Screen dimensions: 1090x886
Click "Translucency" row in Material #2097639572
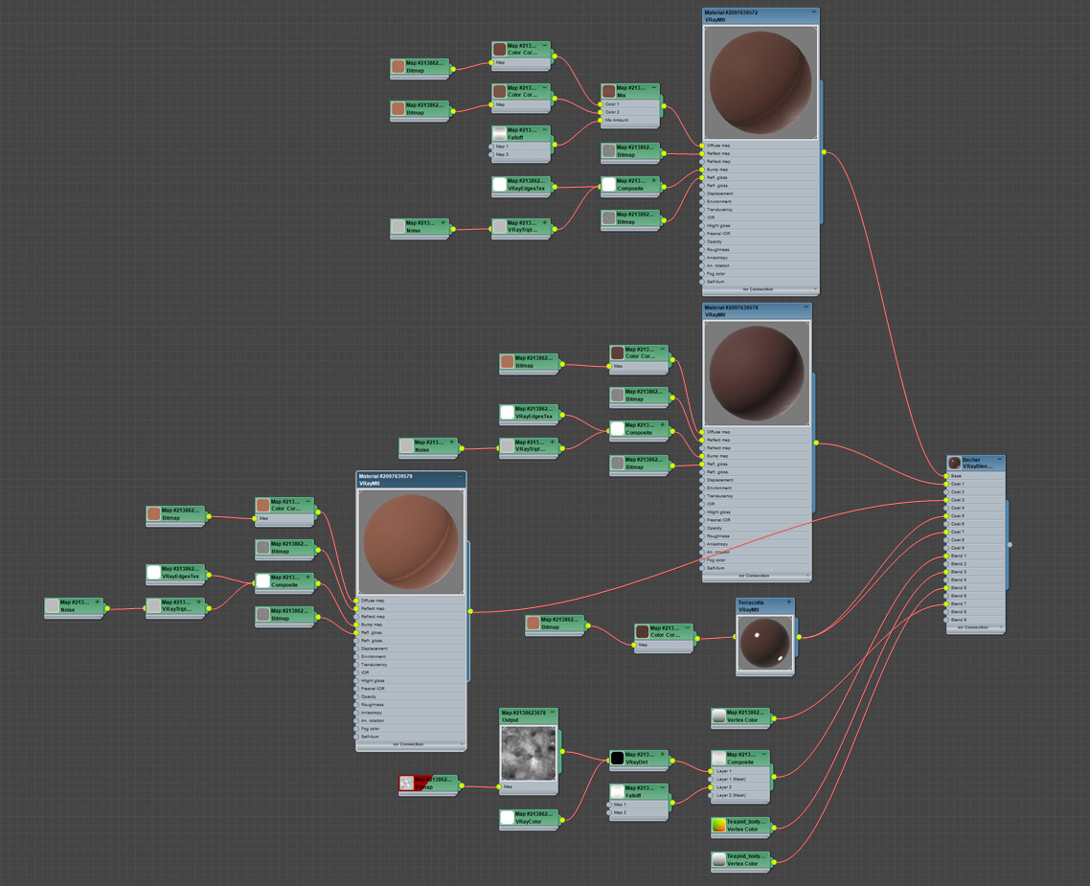761,210
